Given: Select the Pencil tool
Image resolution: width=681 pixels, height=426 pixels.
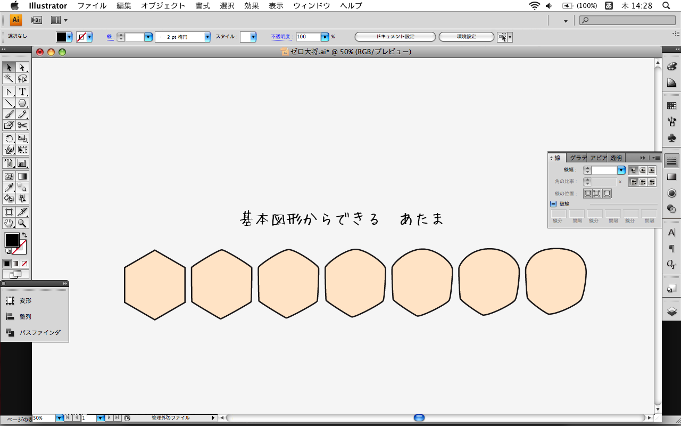Looking at the screenshot, I should coord(22,114).
